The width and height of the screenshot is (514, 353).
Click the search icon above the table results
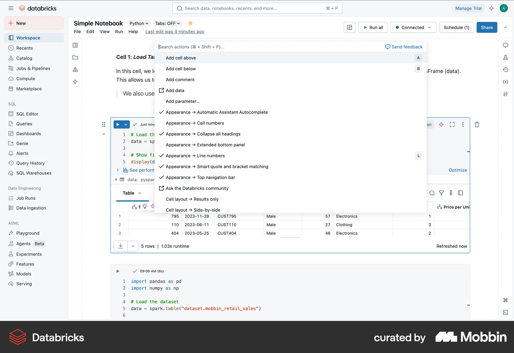(x=432, y=193)
